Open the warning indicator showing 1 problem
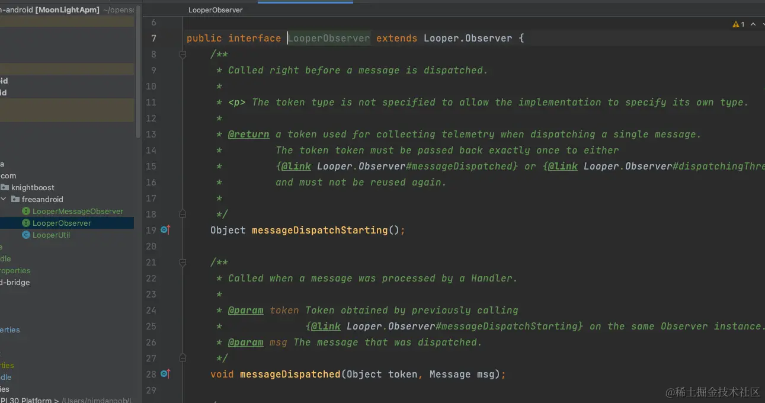The image size is (765, 403). click(x=739, y=24)
